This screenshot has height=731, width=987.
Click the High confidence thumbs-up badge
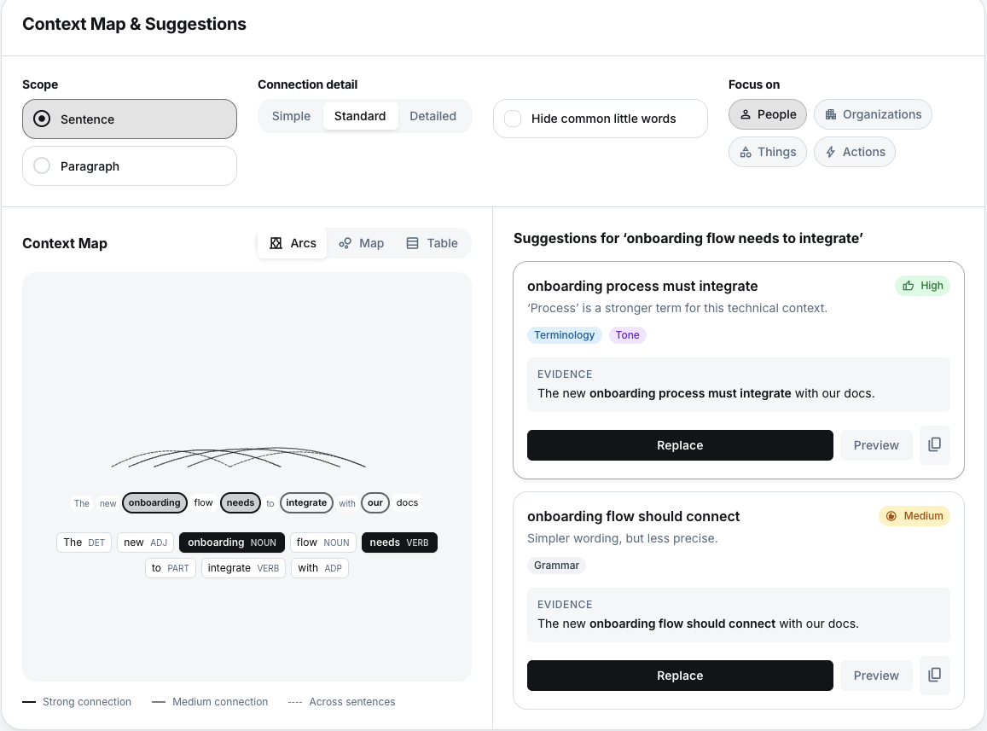pyautogui.click(x=922, y=286)
